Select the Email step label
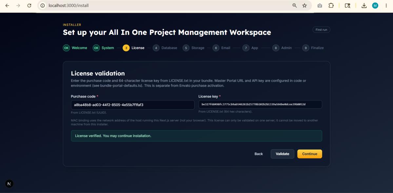Screen dimensions: 393x193 point(226,48)
